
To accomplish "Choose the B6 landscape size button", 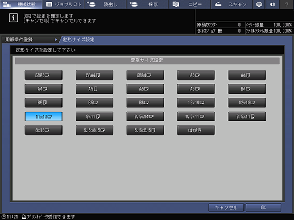I will pos(145,103).
